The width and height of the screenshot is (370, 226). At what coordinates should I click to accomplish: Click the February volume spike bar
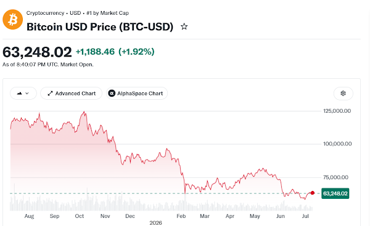tap(185, 201)
